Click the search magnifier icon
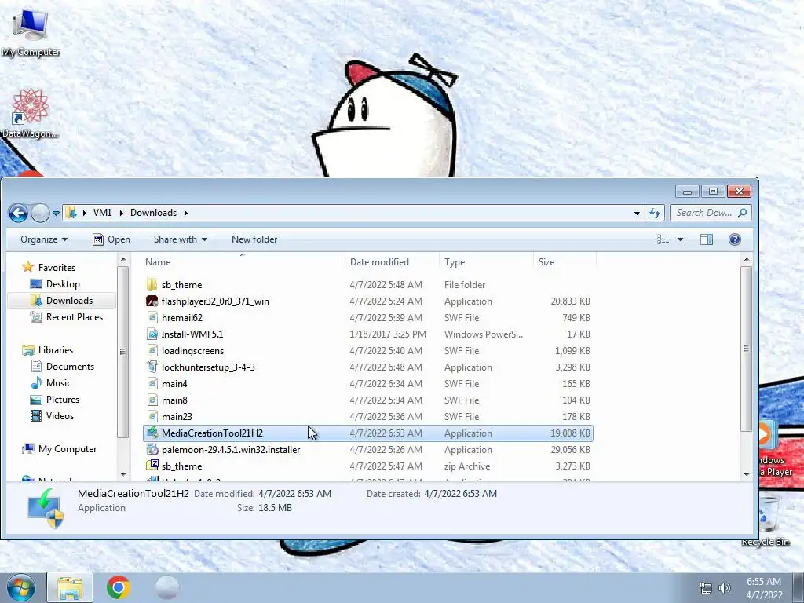804x603 pixels. click(x=742, y=213)
